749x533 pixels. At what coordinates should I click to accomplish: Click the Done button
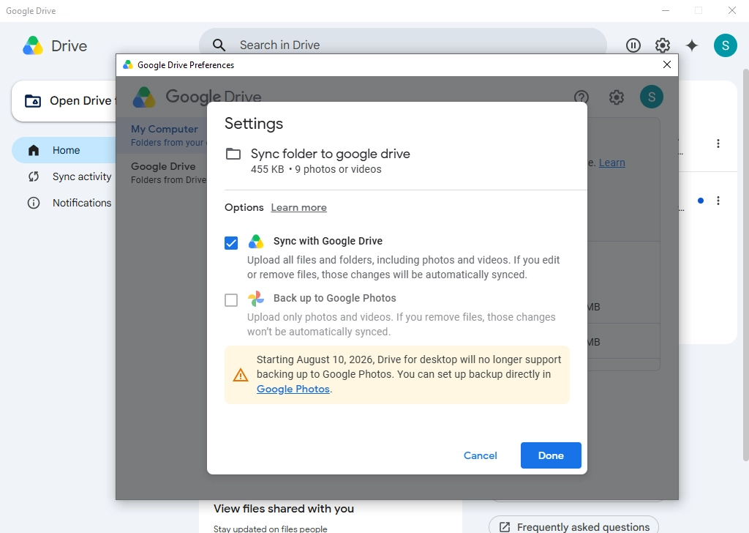(551, 455)
